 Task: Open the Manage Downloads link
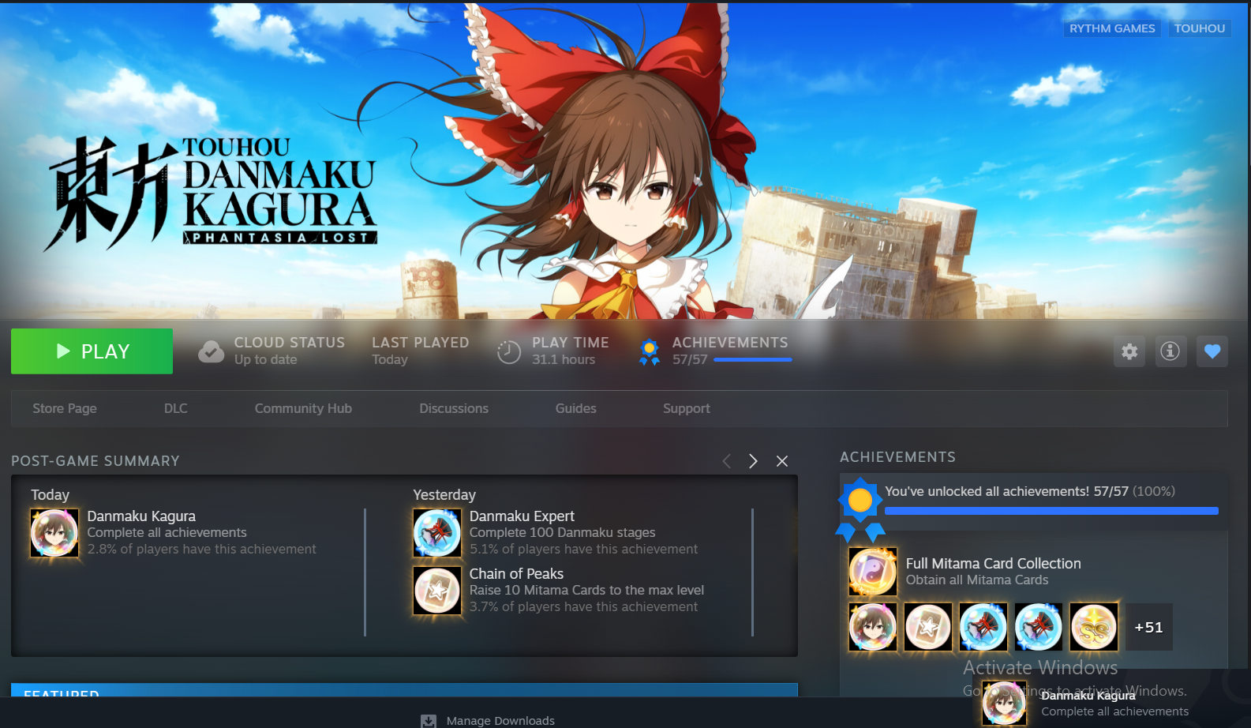(500, 721)
